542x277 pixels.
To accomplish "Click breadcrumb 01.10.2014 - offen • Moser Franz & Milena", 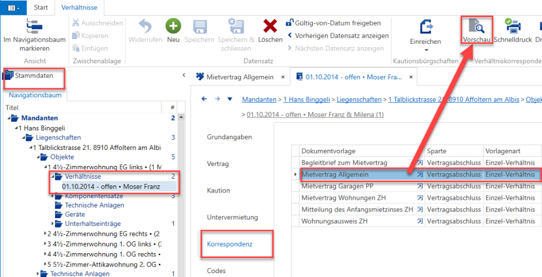I will pos(315,114).
